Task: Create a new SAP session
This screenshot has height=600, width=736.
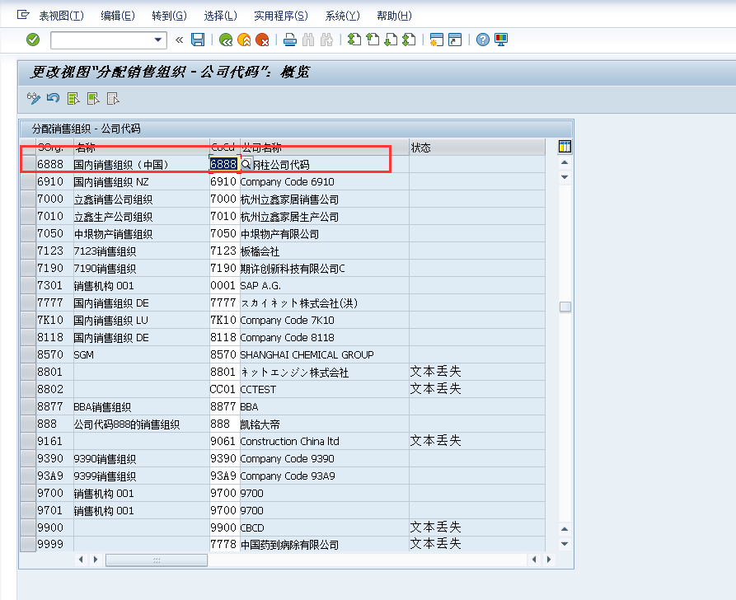Action: [438, 39]
